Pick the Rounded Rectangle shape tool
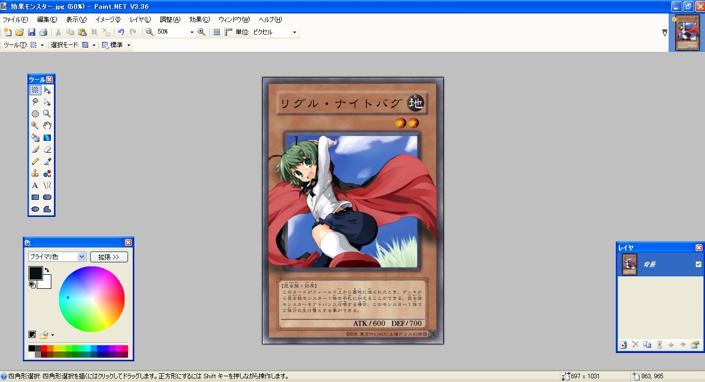The image size is (705, 382). pyautogui.click(x=47, y=197)
